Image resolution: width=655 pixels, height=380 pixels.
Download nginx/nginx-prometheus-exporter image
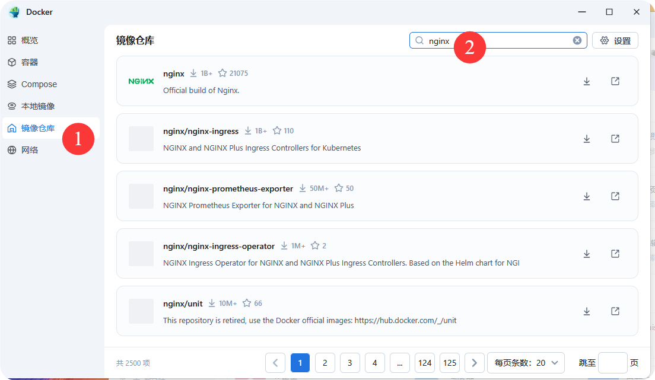587,197
